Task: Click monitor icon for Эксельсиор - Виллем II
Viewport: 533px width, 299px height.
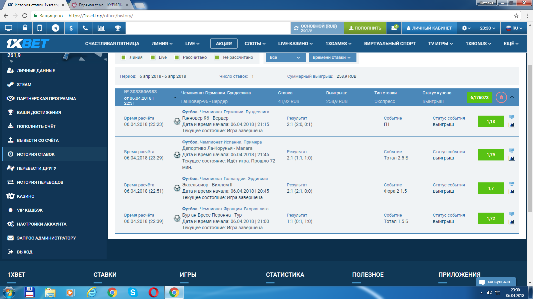Action: pyautogui.click(x=512, y=184)
